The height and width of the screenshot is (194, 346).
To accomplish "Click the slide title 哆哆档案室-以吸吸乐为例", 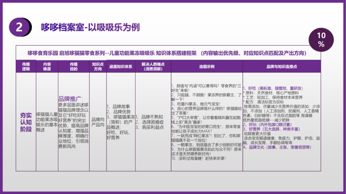I will point(90,27).
